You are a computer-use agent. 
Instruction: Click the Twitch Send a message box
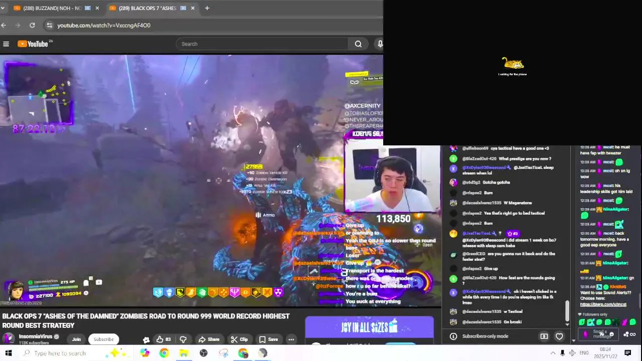(x=599, y=334)
